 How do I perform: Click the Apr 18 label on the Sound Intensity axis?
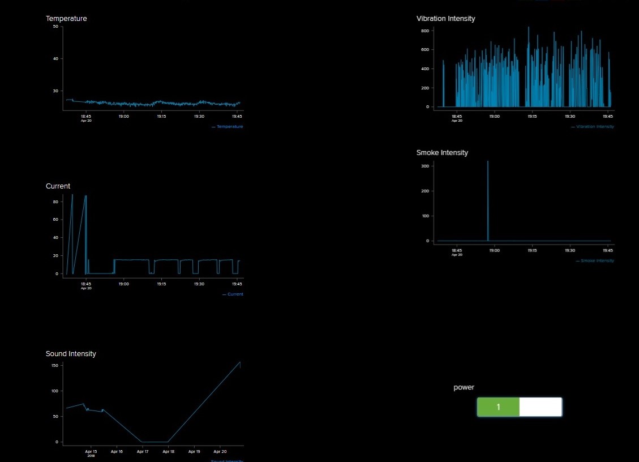168,451
